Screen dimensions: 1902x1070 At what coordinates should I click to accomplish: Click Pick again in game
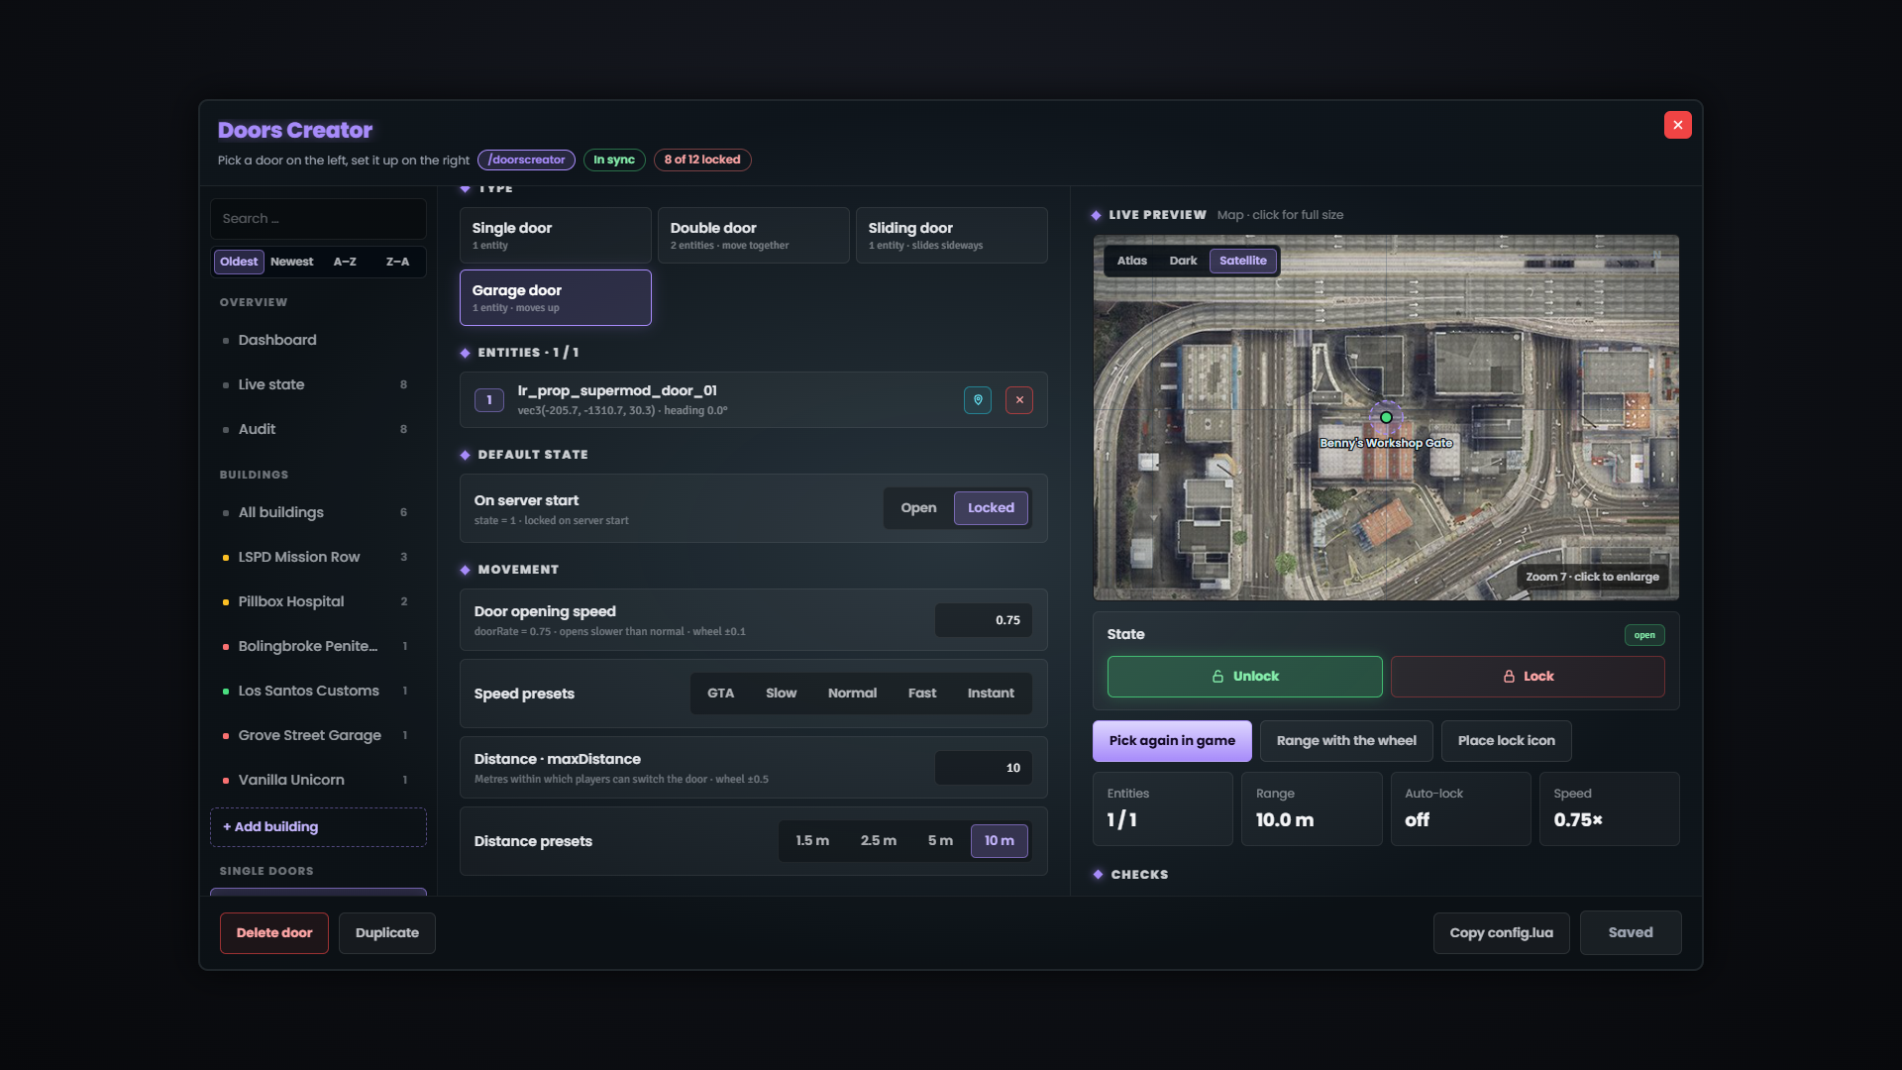coord(1172,741)
